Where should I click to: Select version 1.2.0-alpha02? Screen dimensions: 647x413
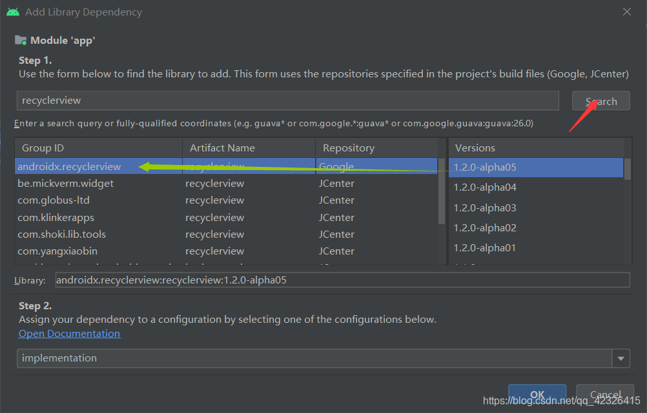point(536,227)
